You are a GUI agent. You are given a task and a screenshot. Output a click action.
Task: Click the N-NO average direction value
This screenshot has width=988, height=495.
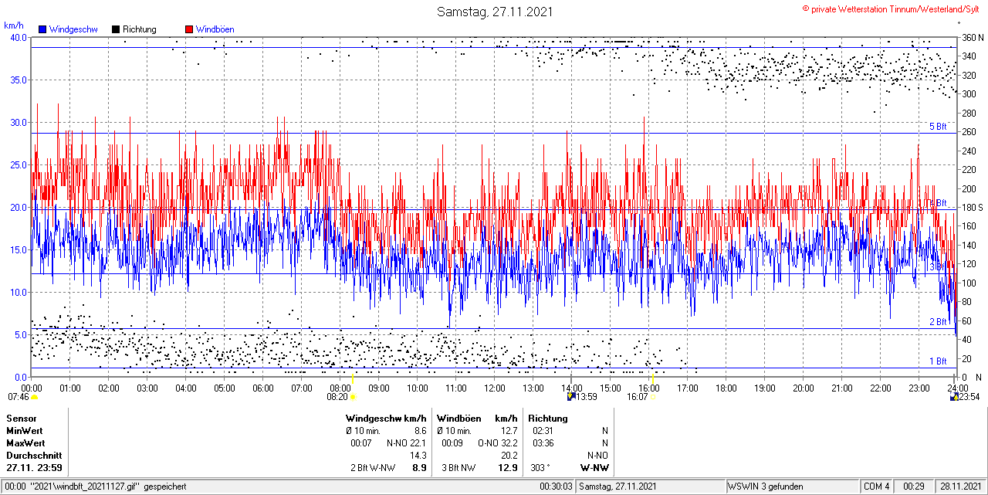pos(597,455)
